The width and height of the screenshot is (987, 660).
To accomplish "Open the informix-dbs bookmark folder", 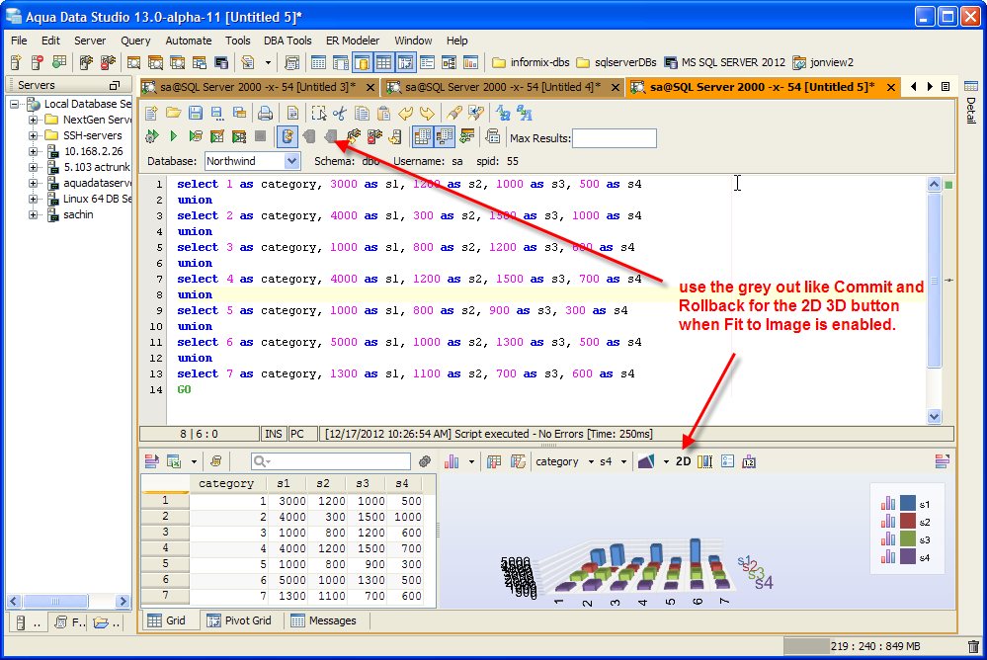I will pyautogui.click(x=532, y=62).
